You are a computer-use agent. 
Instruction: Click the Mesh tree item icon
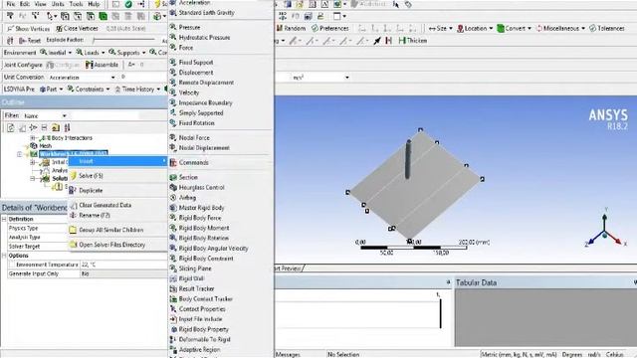[x=34, y=146]
